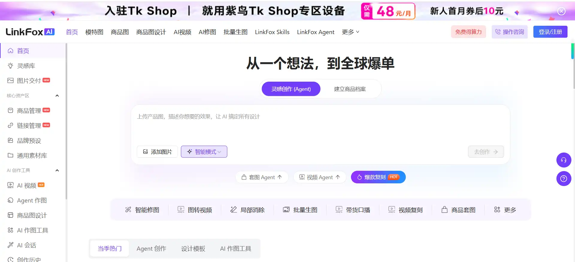This screenshot has height=262, width=575.
Task: Open 商品管理 in the sidebar
Action: [x=33, y=111]
